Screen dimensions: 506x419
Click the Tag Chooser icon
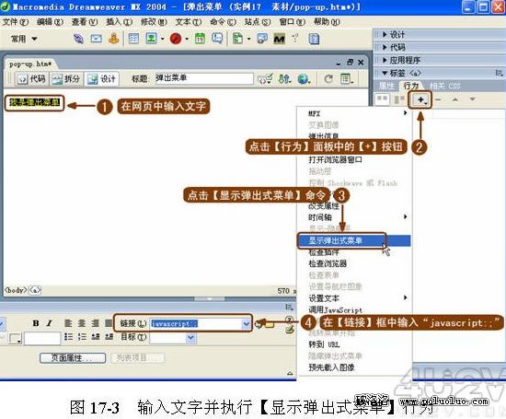pyautogui.click(x=262, y=39)
